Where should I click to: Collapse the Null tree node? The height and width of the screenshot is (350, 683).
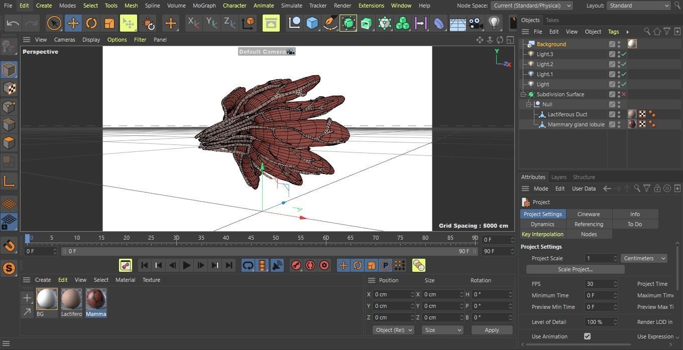529,104
